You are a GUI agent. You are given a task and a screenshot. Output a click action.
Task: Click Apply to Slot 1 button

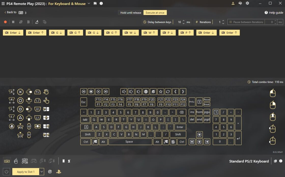(x=26, y=172)
